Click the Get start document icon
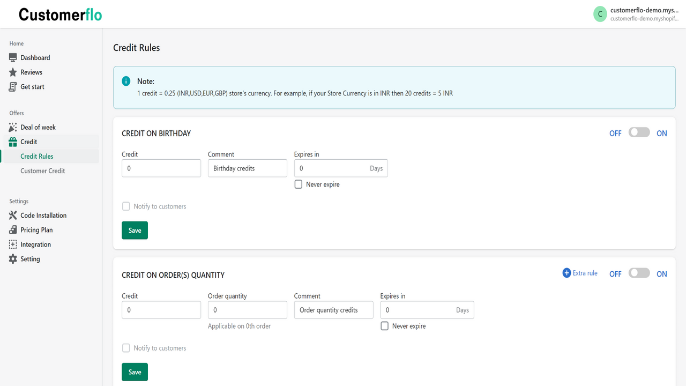The height and width of the screenshot is (386, 686). click(13, 86)
